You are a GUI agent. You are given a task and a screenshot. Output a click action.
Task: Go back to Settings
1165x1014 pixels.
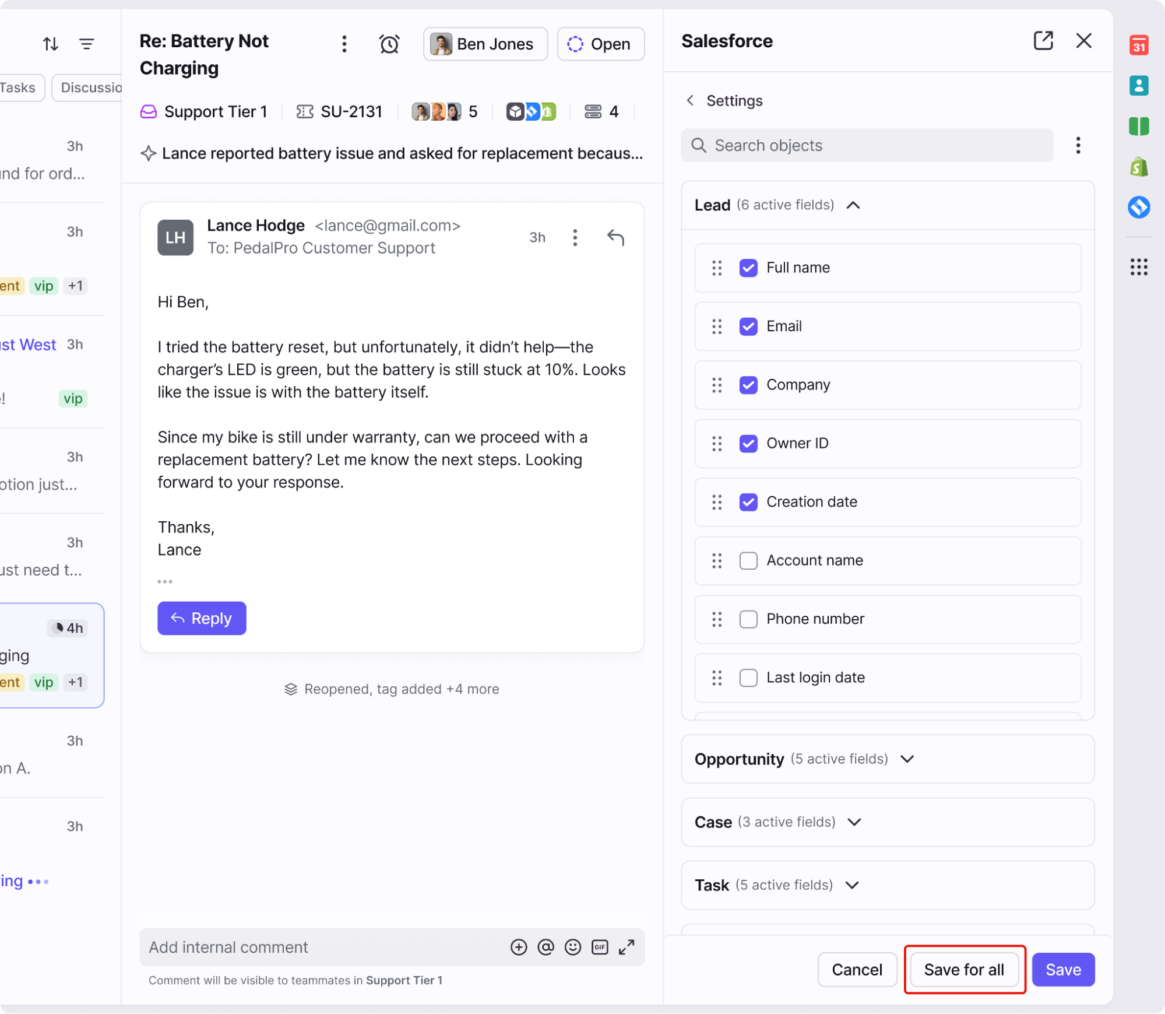pyautogui.click(x=690, y=100)
